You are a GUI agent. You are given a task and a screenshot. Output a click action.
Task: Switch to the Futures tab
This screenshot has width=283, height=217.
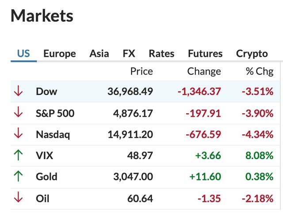click(x=205, y=54)
